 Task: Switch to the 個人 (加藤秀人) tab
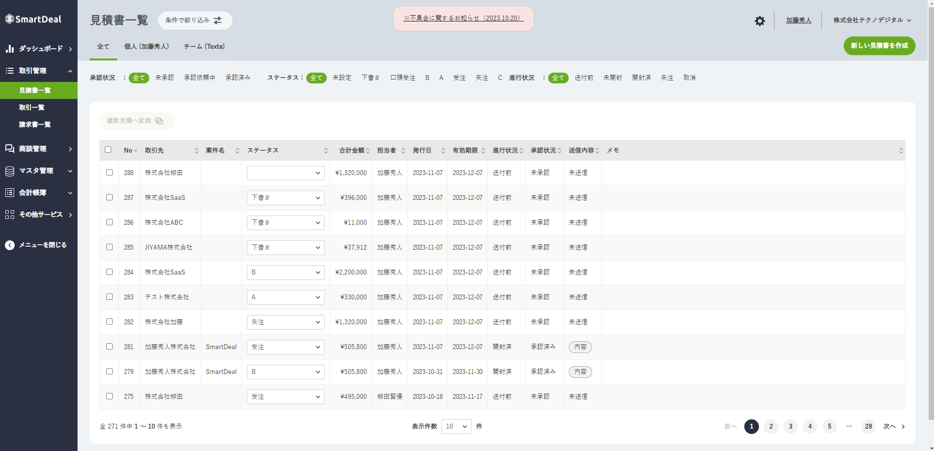[147, 46]
